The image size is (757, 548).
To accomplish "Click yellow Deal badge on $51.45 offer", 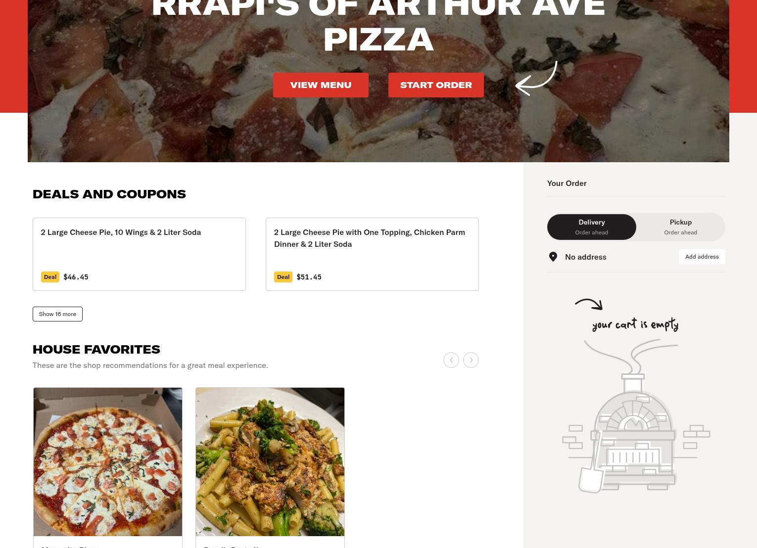I will (283, 277).
